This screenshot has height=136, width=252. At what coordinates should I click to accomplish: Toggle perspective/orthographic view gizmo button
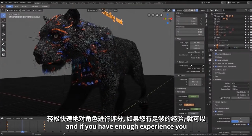(x=149, y=15)
